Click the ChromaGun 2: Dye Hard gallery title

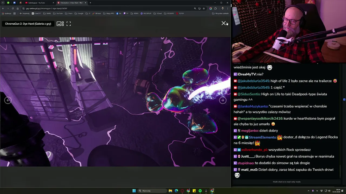tap(28, 24)
